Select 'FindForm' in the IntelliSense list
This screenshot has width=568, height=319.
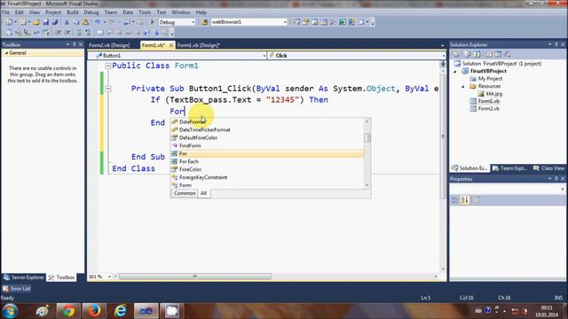click(267, 145)
